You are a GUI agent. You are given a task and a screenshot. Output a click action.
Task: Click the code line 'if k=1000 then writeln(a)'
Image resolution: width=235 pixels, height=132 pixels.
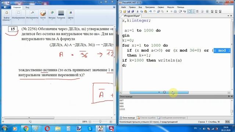coord(152,60)
